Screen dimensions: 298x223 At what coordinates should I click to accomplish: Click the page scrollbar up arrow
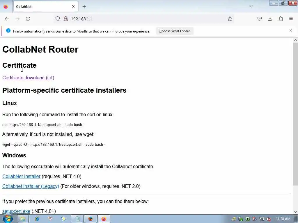point(295,40)
